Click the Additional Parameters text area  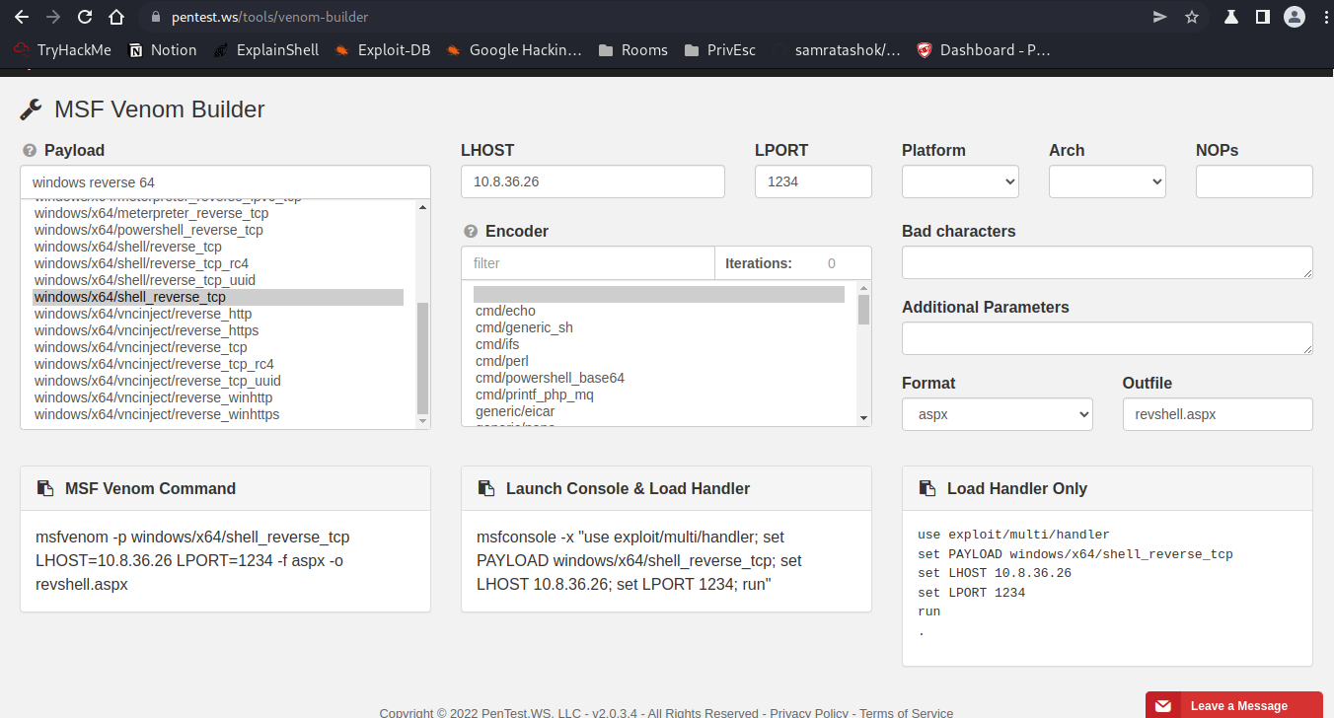pos(1107,338)
